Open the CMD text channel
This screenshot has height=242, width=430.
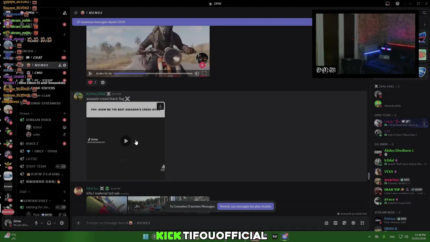(43, 73)
